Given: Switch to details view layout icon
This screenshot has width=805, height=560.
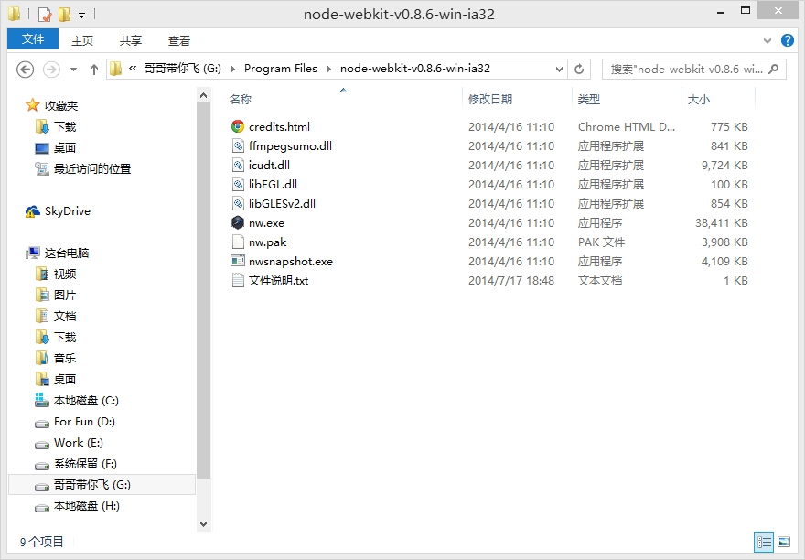Looking at the screenshot, I should [x=764, y=542].
